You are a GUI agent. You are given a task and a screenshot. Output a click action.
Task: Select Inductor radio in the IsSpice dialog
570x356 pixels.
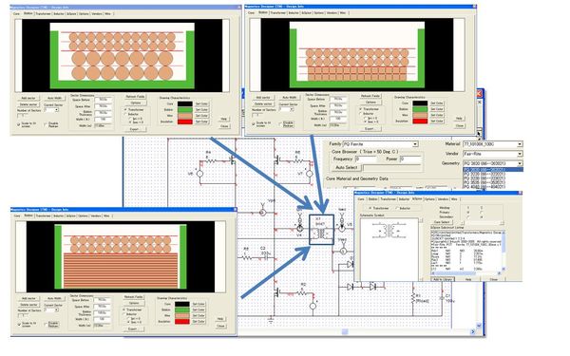pyautogui.click(x=403, y=208)
